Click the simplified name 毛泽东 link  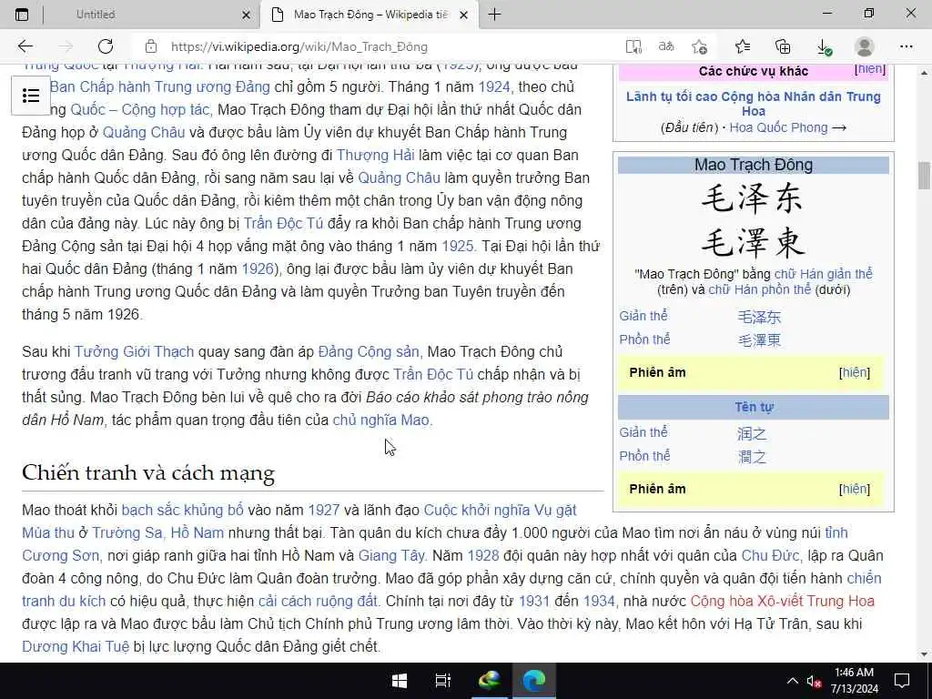click(x=759, y=317)
